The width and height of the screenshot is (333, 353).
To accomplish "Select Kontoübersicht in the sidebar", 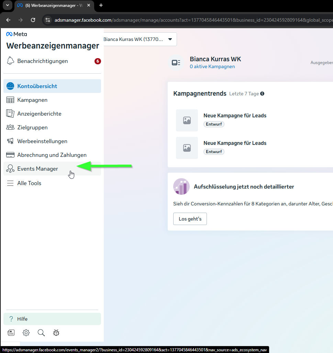I will click(52, 86).
